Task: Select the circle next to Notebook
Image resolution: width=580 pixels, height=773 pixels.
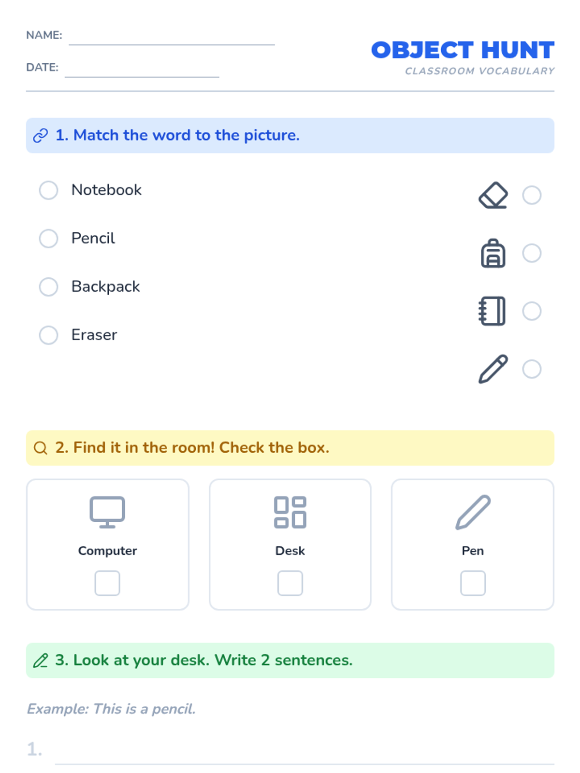Action: coord(48,190)
